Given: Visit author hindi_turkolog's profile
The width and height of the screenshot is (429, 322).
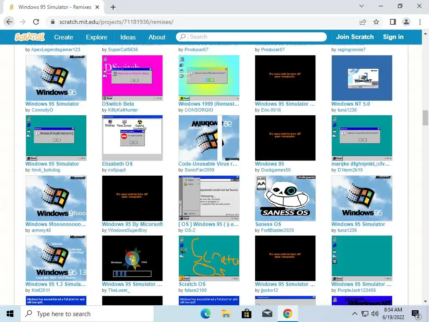Looking at the screenshot, I should tap(46, 170).
